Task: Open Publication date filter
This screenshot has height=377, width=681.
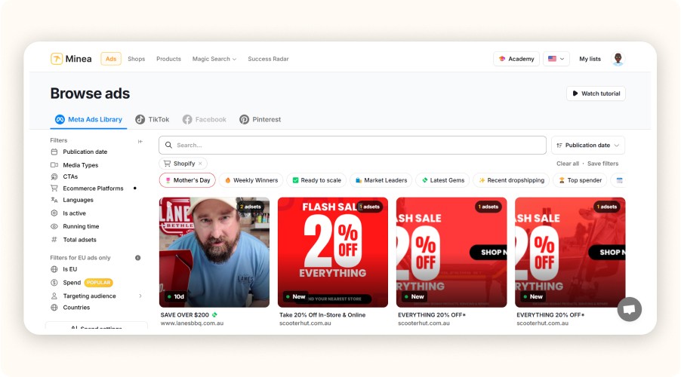Action: pos(85,152)
